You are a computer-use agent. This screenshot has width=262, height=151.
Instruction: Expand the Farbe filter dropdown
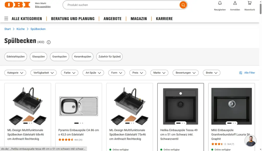(70, 73)
